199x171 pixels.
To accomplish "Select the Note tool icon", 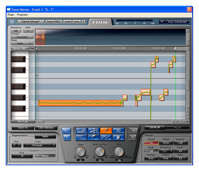I will 81,131.
